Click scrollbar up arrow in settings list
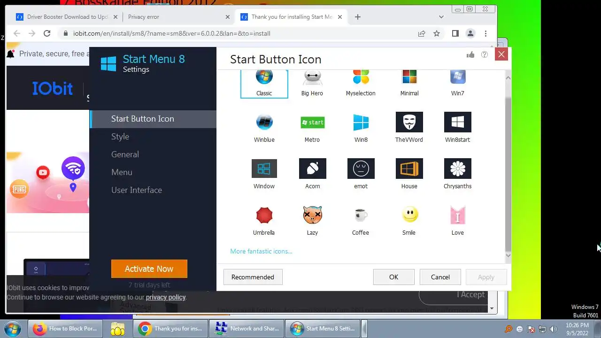The width and height of the screenshot is (601, 338). click(x=508, y=78)
